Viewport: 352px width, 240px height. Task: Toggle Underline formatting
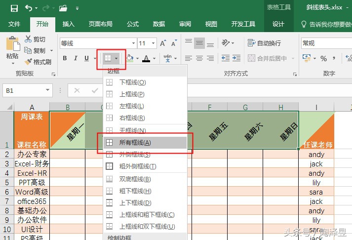[x=86, y=58]
